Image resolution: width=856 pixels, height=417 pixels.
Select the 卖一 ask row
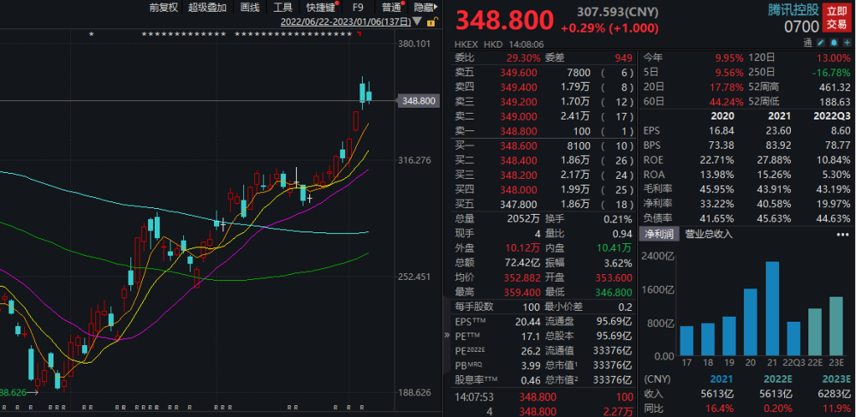click(x=545, y=131)
